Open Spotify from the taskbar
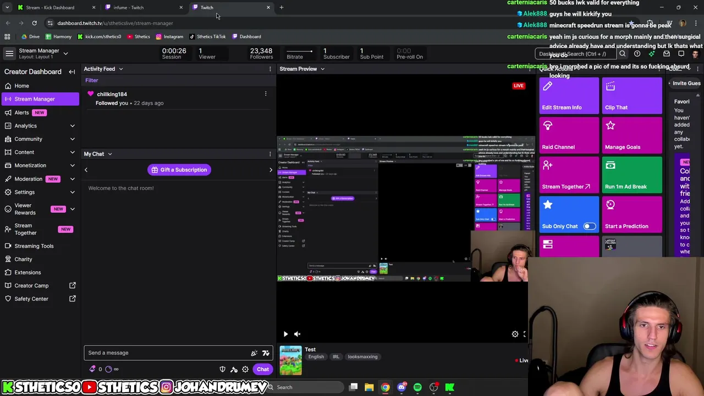This screenshot has height=396, width=704. pos(417,387)
